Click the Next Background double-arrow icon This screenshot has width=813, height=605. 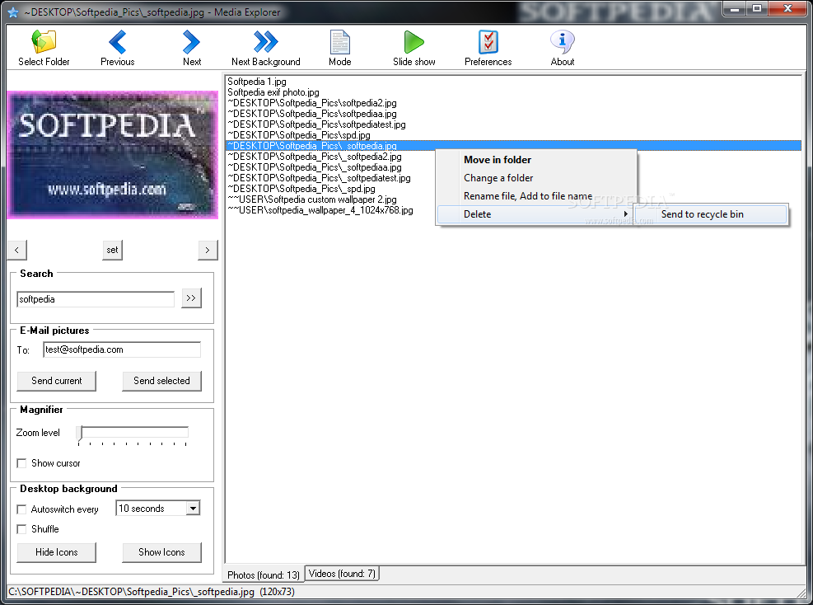(x=265, y=42)
